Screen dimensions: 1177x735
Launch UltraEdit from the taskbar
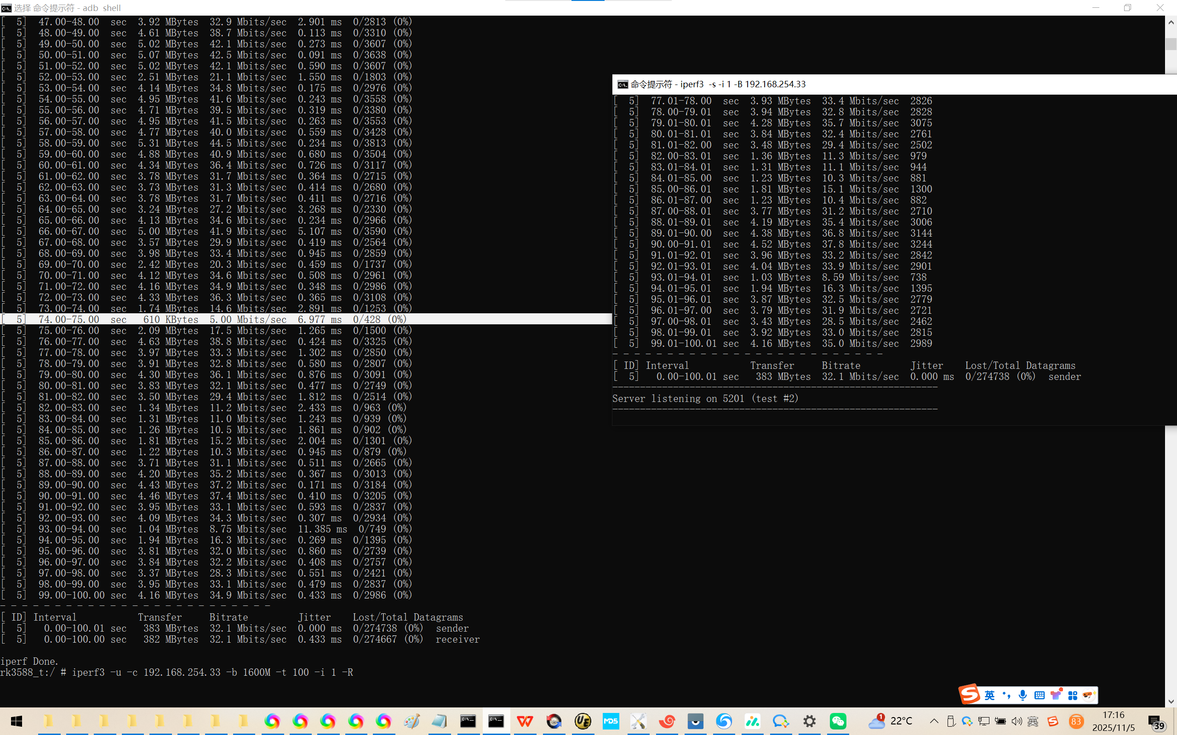[x=582, y=721]
